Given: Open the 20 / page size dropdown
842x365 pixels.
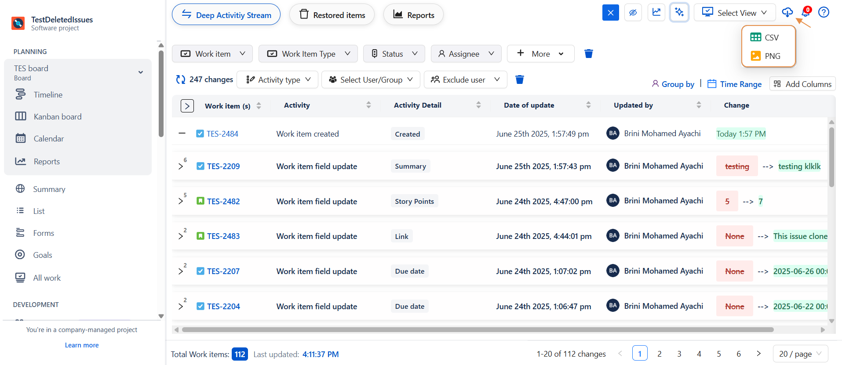Looking at the screenshot, I should (x=800, y=354).
